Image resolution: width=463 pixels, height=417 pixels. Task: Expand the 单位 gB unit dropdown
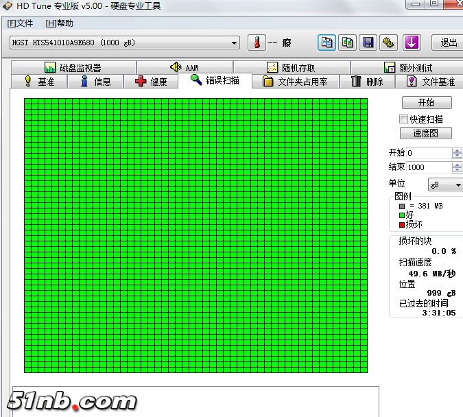point(446,185)
